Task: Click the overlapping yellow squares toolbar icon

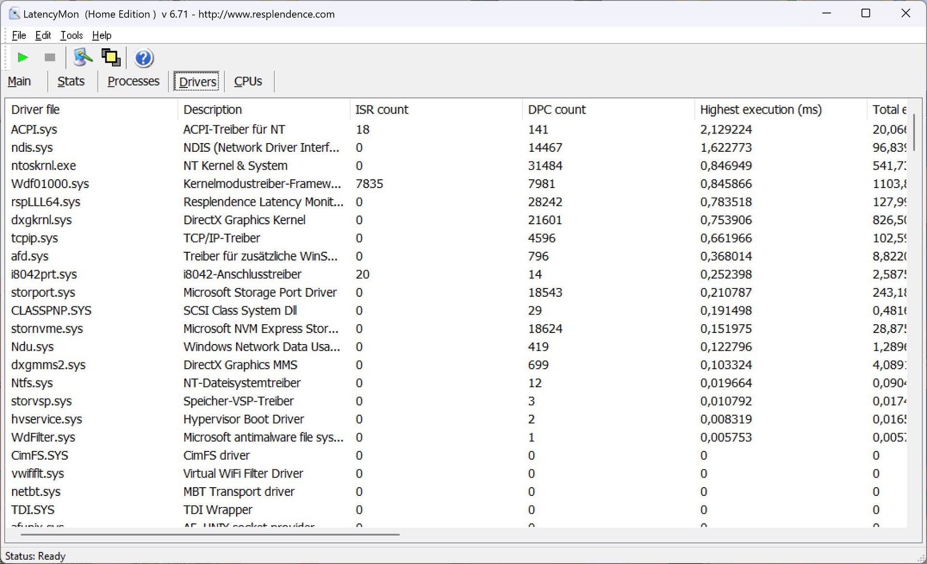Action: pyautogui.click(x=111, y=58)
